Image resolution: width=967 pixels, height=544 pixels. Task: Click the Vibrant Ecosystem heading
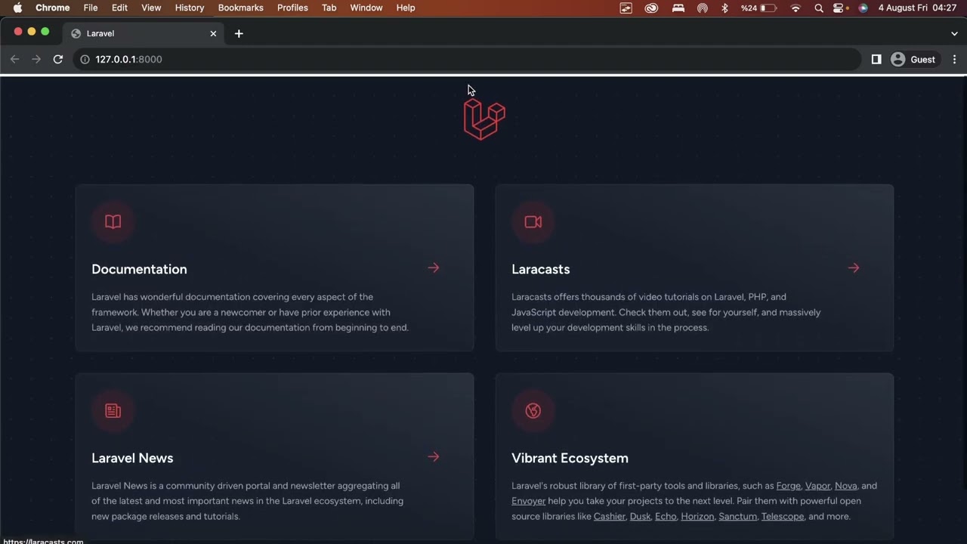coord(570,458)
